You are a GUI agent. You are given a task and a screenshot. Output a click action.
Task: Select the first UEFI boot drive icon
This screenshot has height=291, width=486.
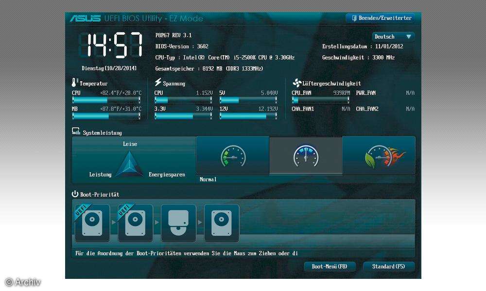click(x=92, y=223)
